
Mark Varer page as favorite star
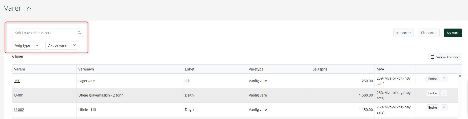(29, 9)
